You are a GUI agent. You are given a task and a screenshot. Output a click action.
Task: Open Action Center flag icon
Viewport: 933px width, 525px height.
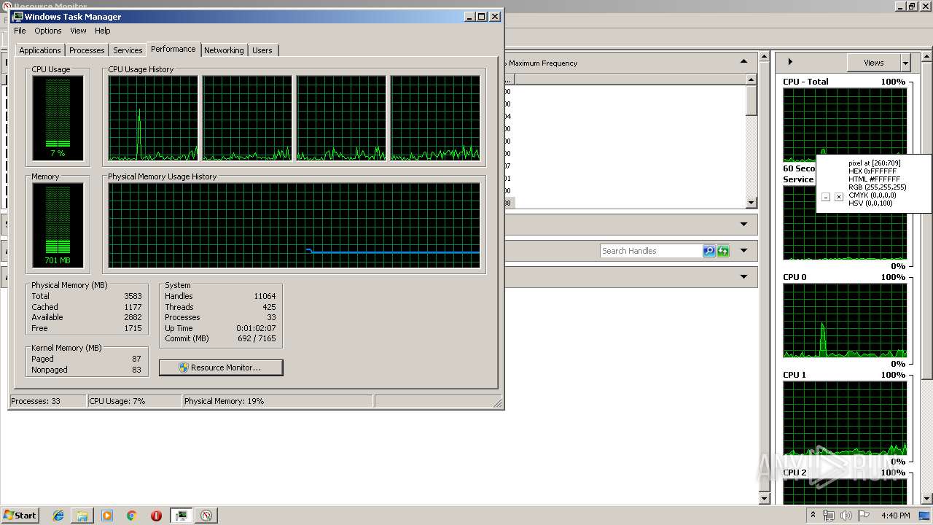click(864, 516)
